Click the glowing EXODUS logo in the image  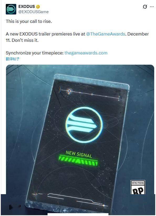[84, 125]
